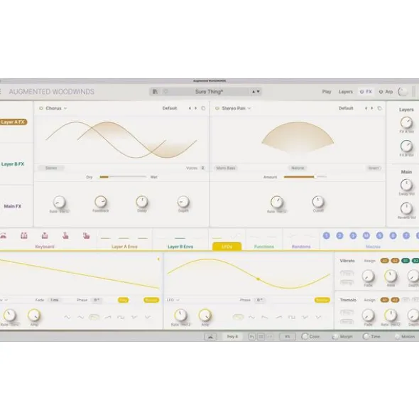419x420 pixels.
Task: Select the Layer A FX tab
Action: point(13,122)
